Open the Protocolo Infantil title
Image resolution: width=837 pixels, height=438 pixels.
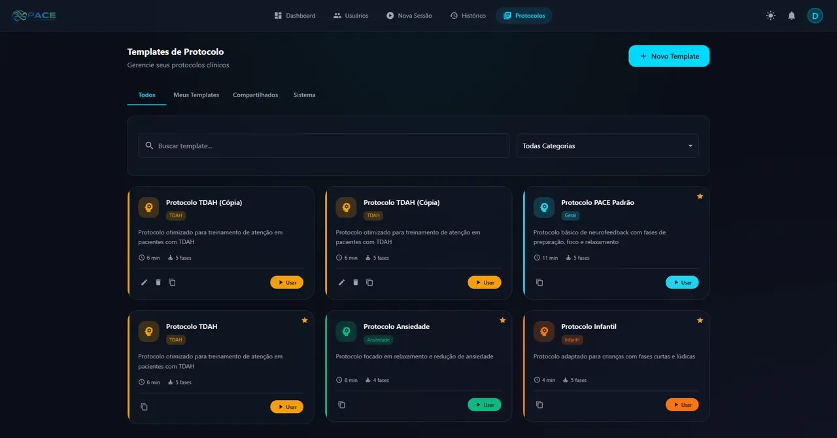589,326
